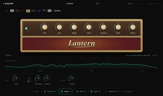Click the Input stage in signal chain
This screenshot has width=163, height=96.
tap(35, 91)
